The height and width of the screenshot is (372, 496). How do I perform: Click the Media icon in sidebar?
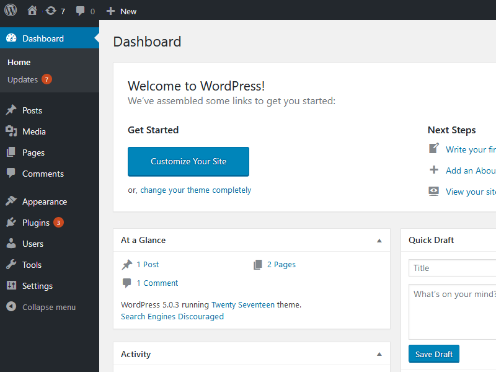[x=11, y=131]
